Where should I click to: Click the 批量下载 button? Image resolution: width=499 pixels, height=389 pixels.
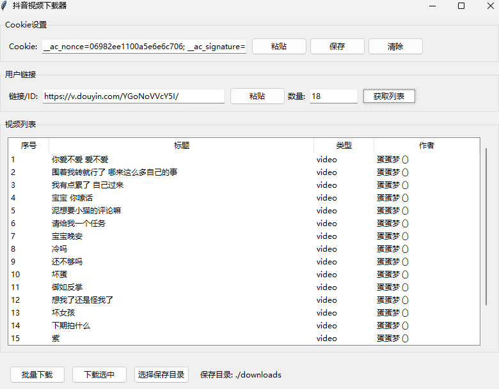[x=37, y=375]
